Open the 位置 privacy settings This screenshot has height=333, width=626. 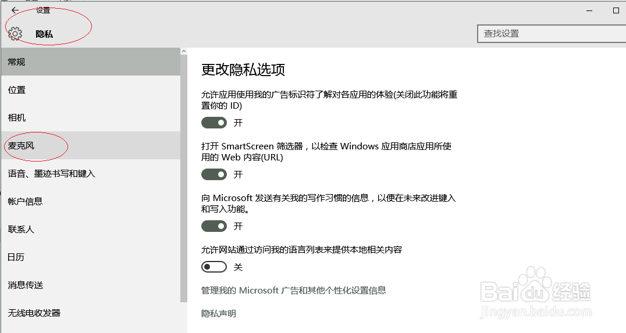(x=91, y=89)
